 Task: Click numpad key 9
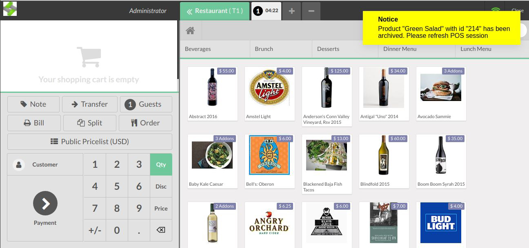coord(139,208)
